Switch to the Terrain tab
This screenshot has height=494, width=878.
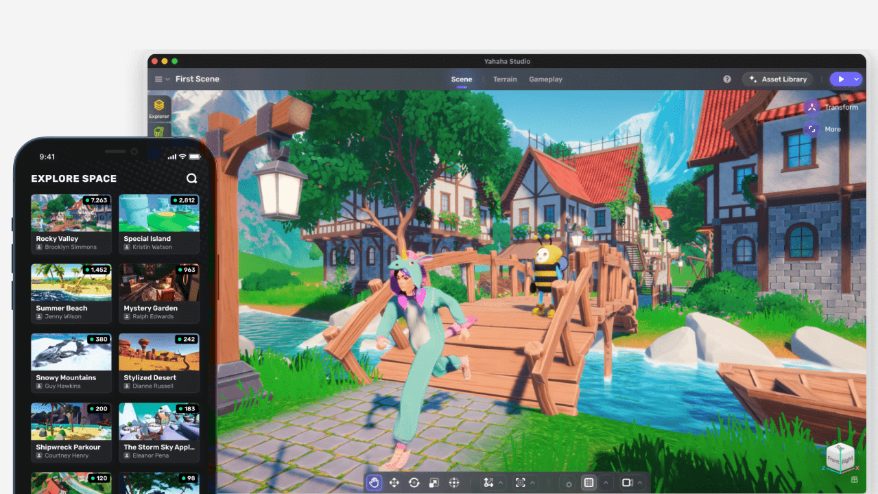point(505,80)
